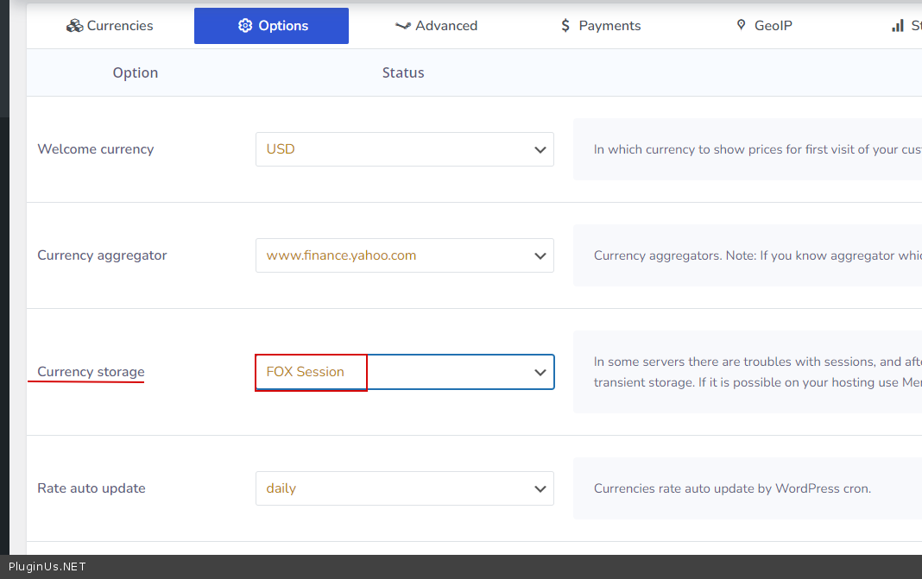The image size is (922, 579).
Task: Click the map pin icon beside GeoIP
Action: click(x=741, y=25)
